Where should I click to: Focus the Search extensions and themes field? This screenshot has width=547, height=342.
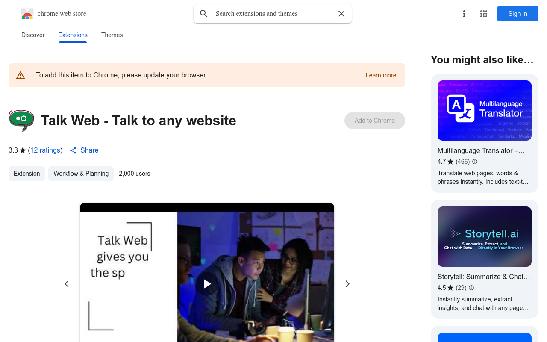[273, 14]
